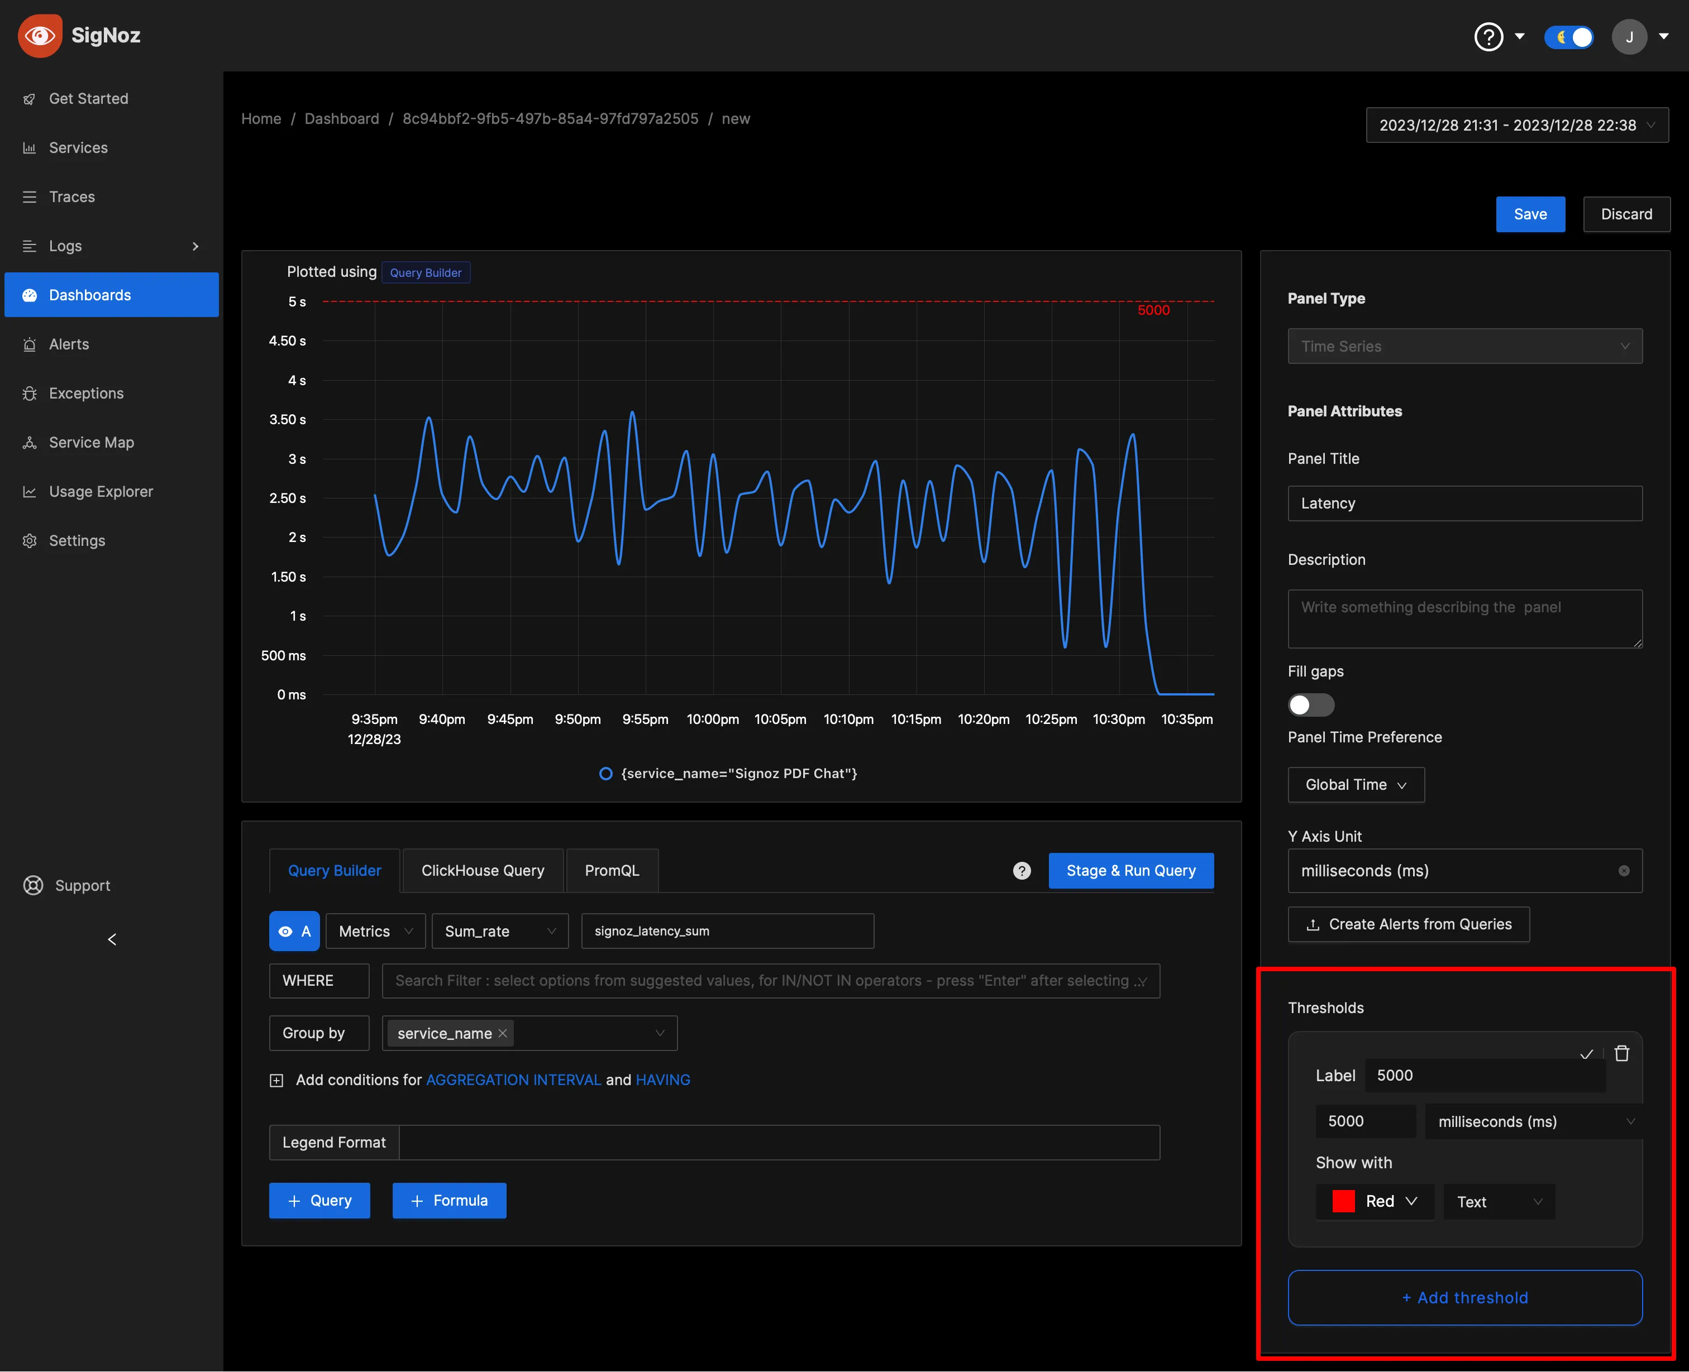Click the Settings gear icon
The width and height of the screenshot is (1689, 1372).
pyautogui.click(x=30, y=540)
